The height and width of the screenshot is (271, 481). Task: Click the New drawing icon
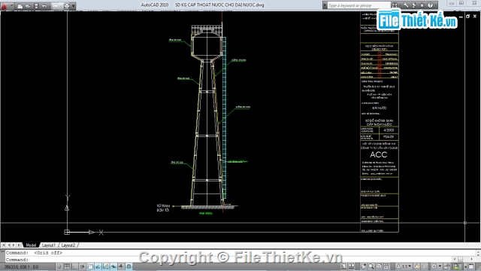[x=20, y=6]
